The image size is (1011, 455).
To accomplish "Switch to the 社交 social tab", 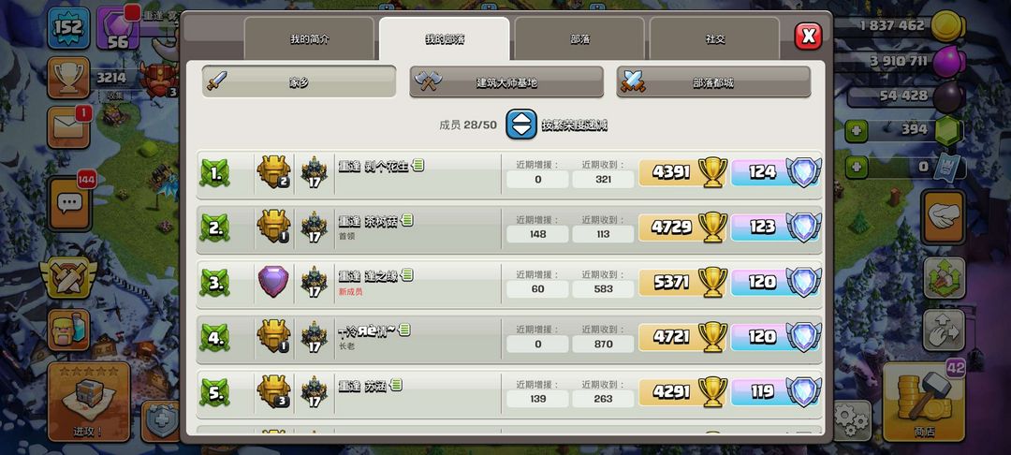I will 714,38.
